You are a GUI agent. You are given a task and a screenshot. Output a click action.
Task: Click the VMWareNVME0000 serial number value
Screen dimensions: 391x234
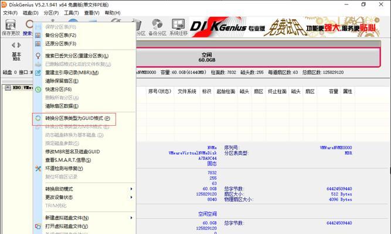[336, 147]
